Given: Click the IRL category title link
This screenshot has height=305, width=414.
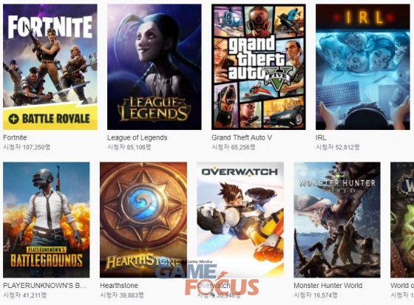Looking at the screenshot, I should pyautogui.click(x=321, y=137).
